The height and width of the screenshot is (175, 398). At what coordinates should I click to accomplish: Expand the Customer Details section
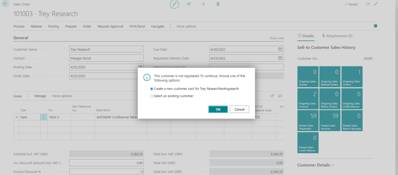(316, 165)
